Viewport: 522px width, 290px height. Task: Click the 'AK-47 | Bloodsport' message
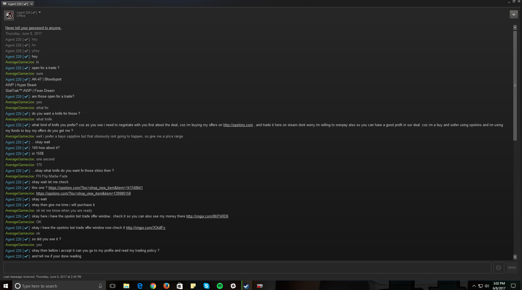tap(47, 79)
